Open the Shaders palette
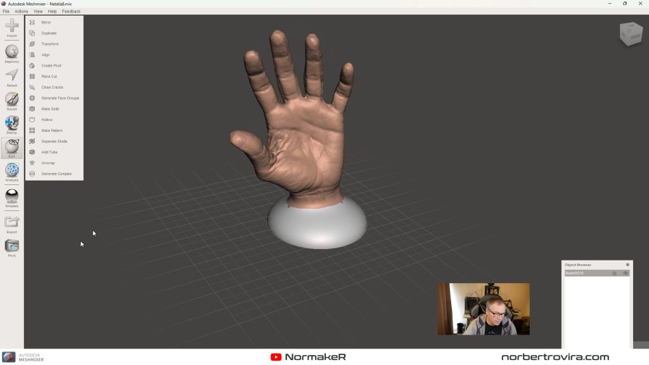Viewport: 649px width, 365px height. point(11,196)
